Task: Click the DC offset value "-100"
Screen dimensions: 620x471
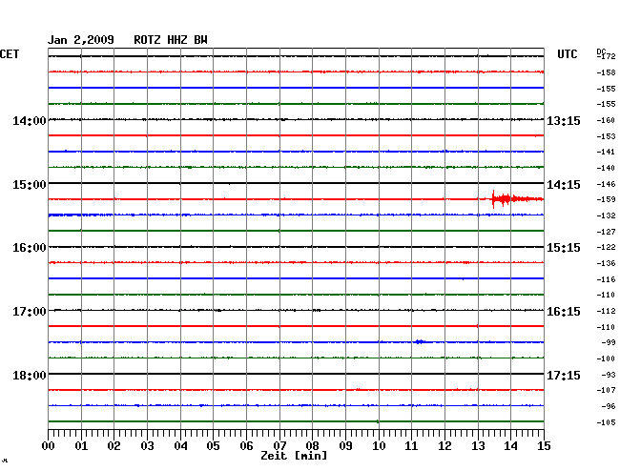Action: click(606, 358)
